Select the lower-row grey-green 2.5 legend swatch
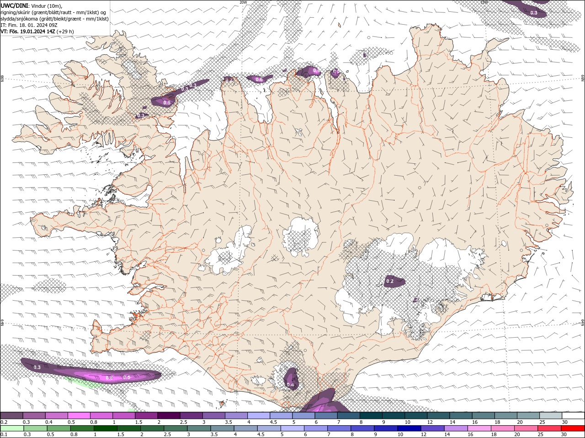Screen dimensions: 585x438 click(175, 428)
